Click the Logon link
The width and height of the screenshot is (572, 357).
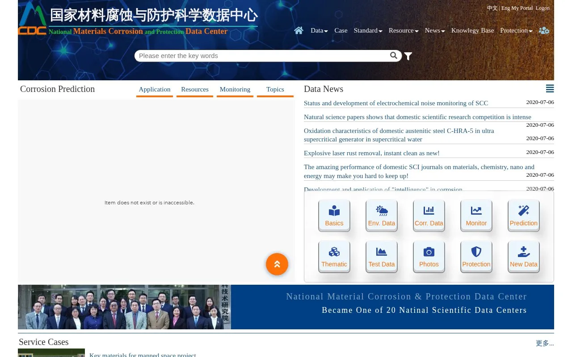(543, 8)
